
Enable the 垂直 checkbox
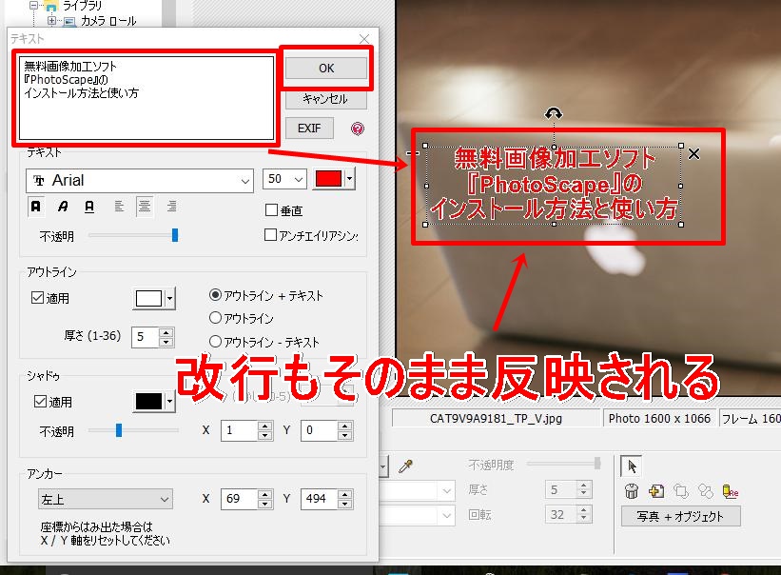pyautogui.click(x=271, y=210)
